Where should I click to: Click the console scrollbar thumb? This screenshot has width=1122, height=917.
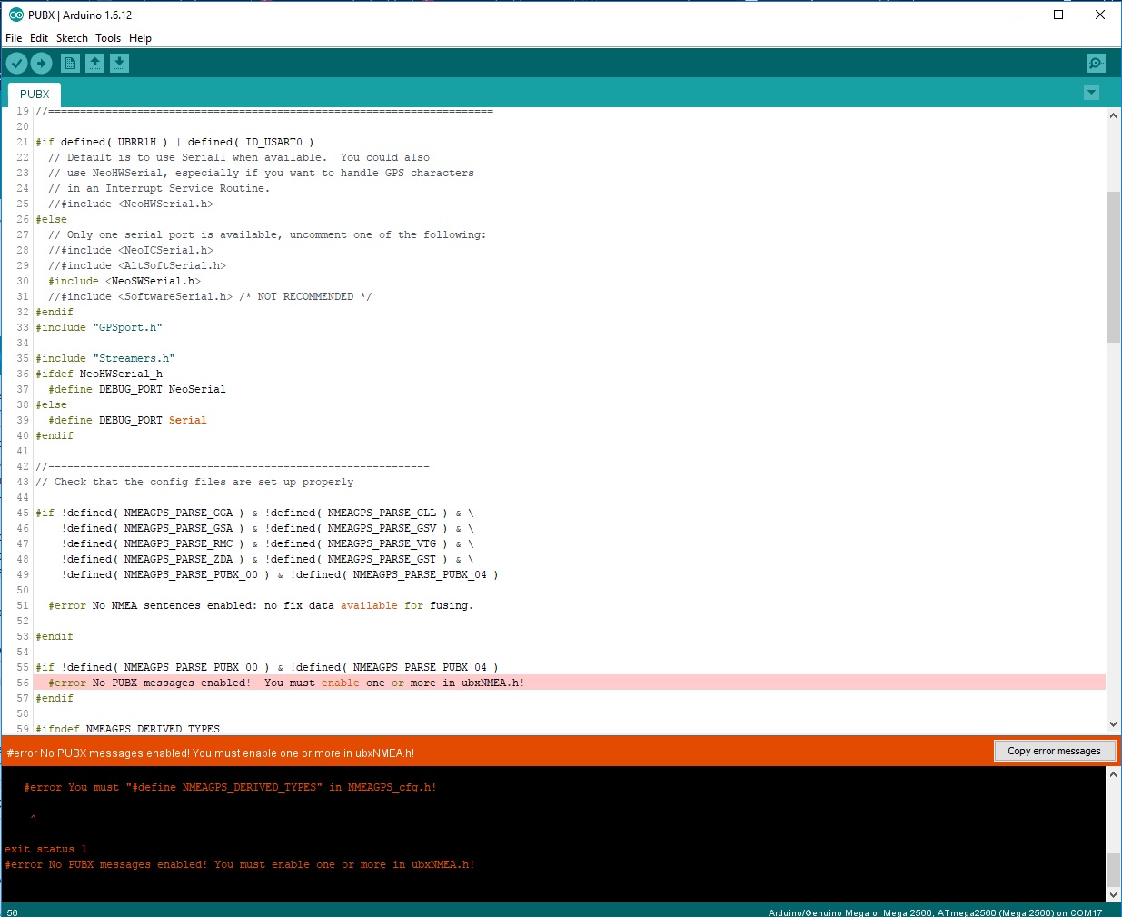click(x=1113, y=870)
